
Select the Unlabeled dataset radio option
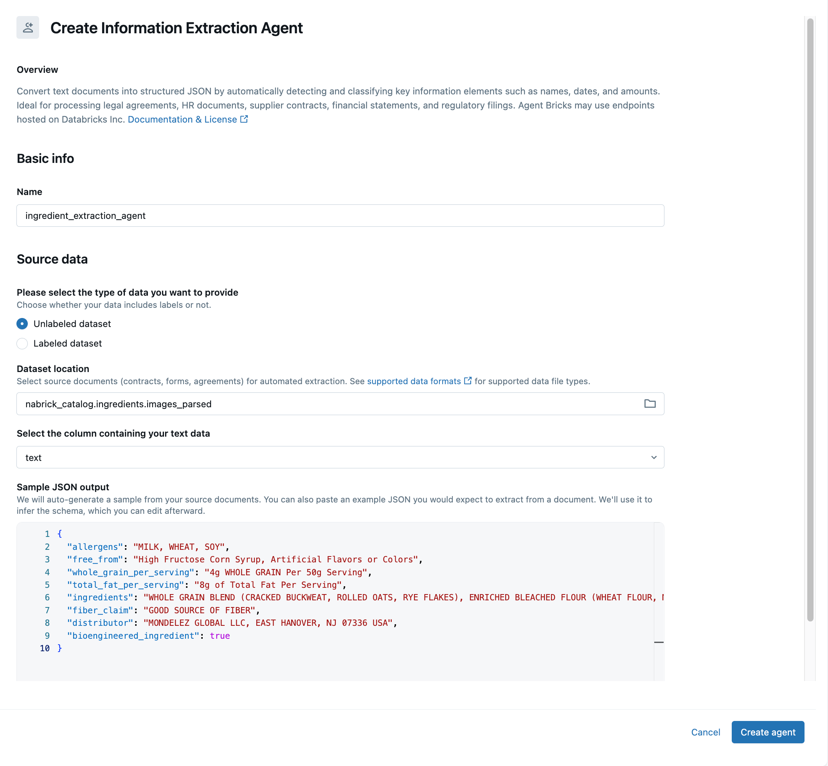point(22,324)
